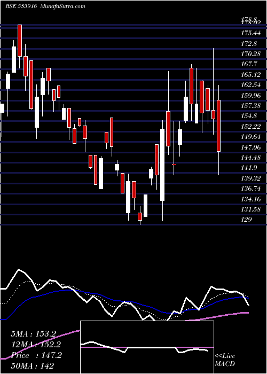Click the 50MA : 142 readout

pos(32,365)
